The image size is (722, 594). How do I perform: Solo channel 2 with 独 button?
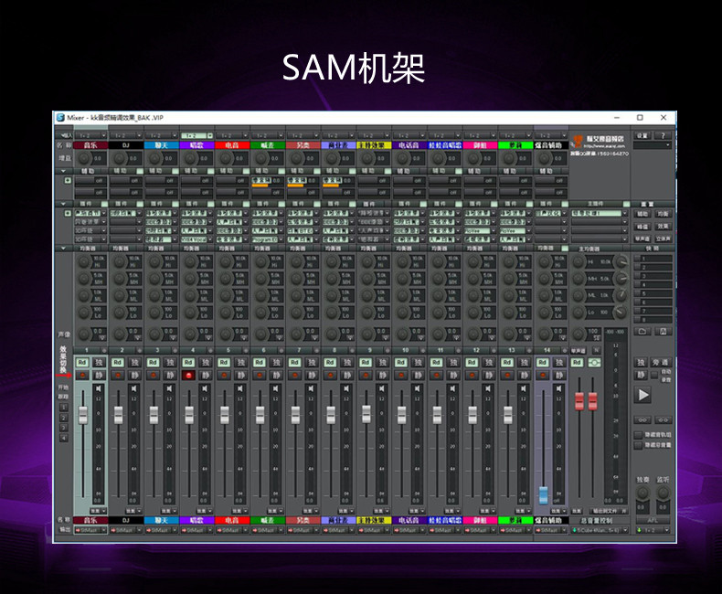[x=134, y=363]
